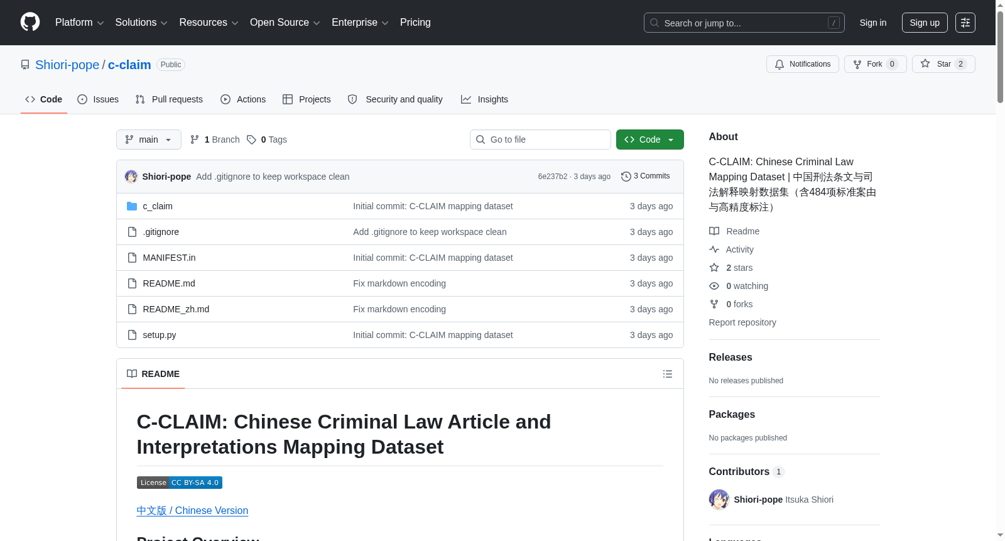This screenshot has width=1005, height=541.
Task: Click the Sign up button
Action: [925, 23]
